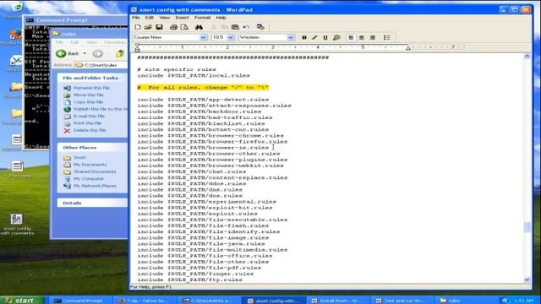The image size is (541, 304).
Task: Click the Find binoculars icon
Action: pos(199,27)
